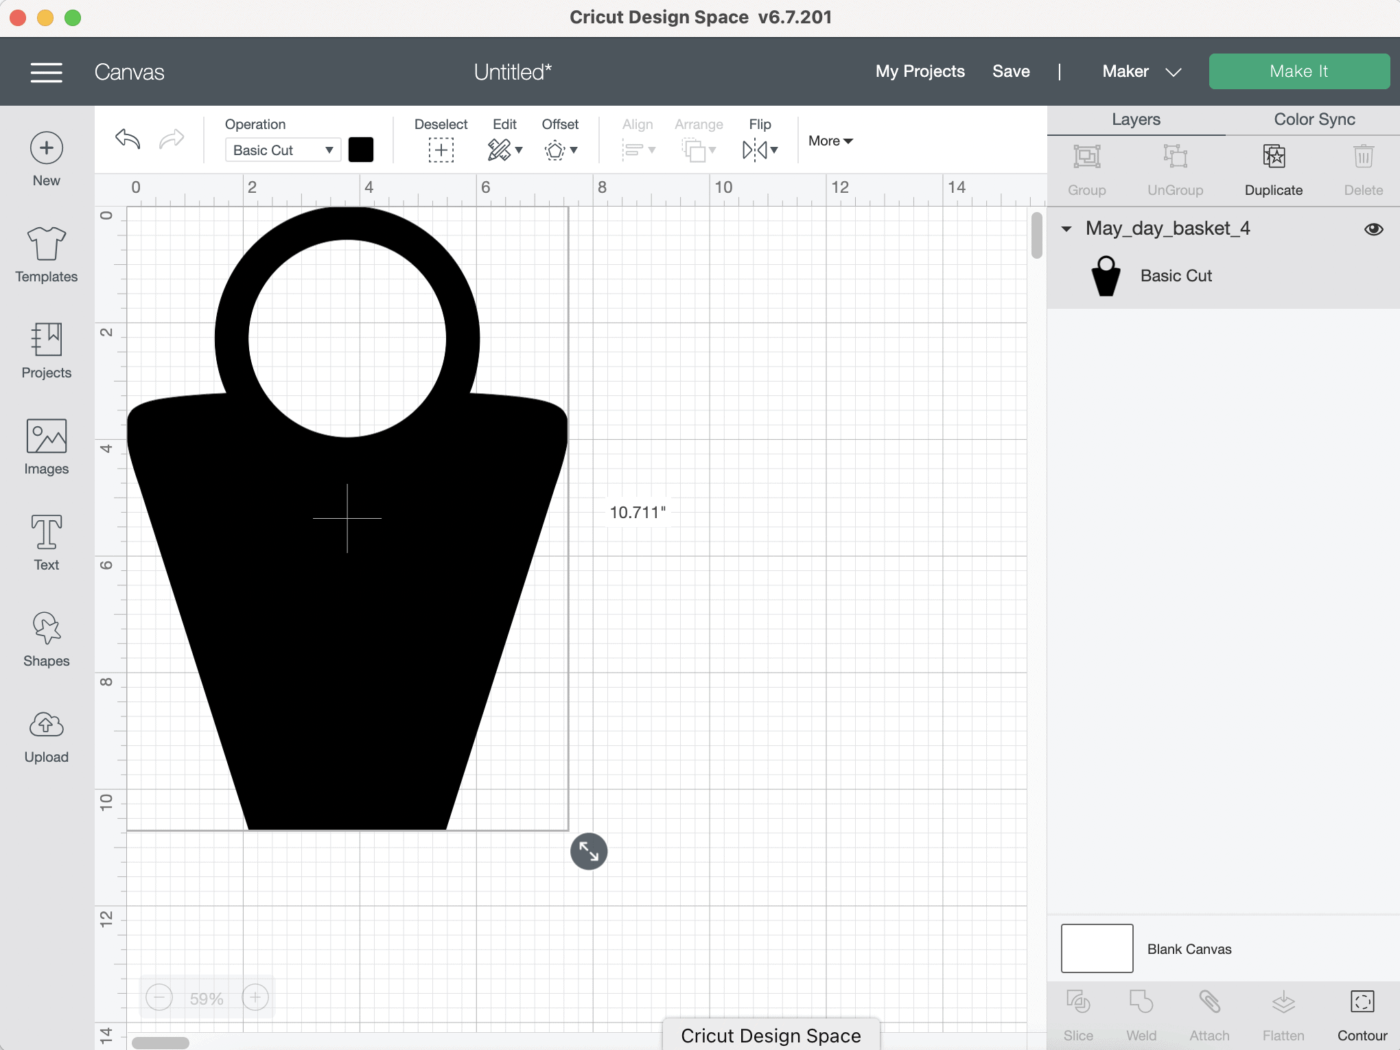Click the horizontal canvas scrollbar
The image size is (1400, 1050).
point(161,1042)
